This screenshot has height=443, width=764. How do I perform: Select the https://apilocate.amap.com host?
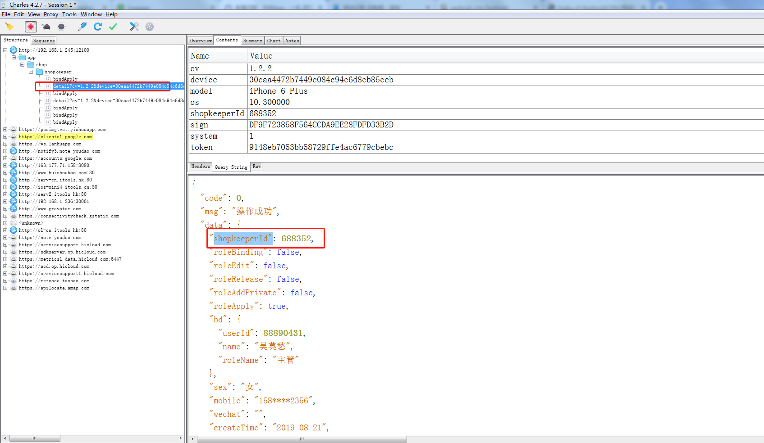click(x=54, y=288)
